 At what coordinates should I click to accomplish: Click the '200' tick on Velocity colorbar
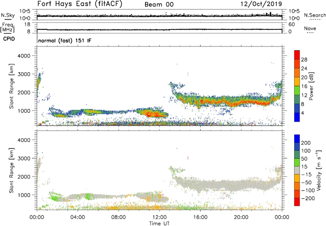click(306, 143)
